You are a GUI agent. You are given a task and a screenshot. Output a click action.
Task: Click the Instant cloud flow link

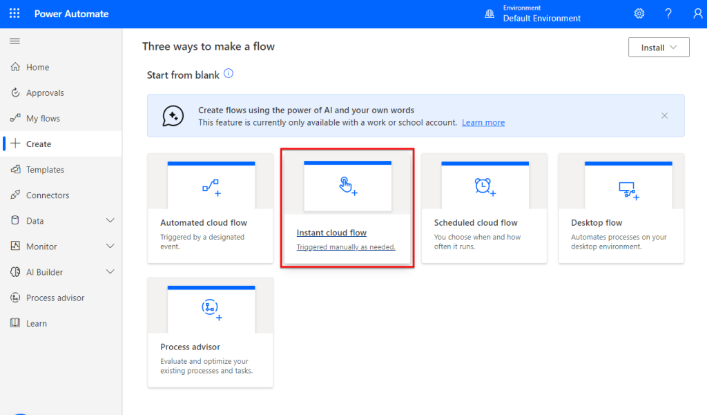(331, 233)
